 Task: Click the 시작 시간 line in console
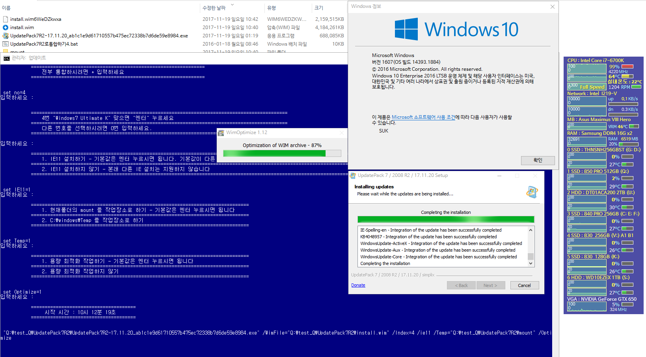coord(80,312)
